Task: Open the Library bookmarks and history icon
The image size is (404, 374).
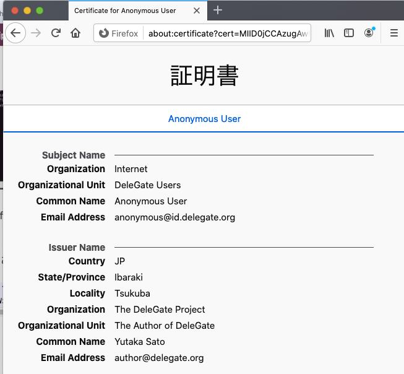Action: 329,33
